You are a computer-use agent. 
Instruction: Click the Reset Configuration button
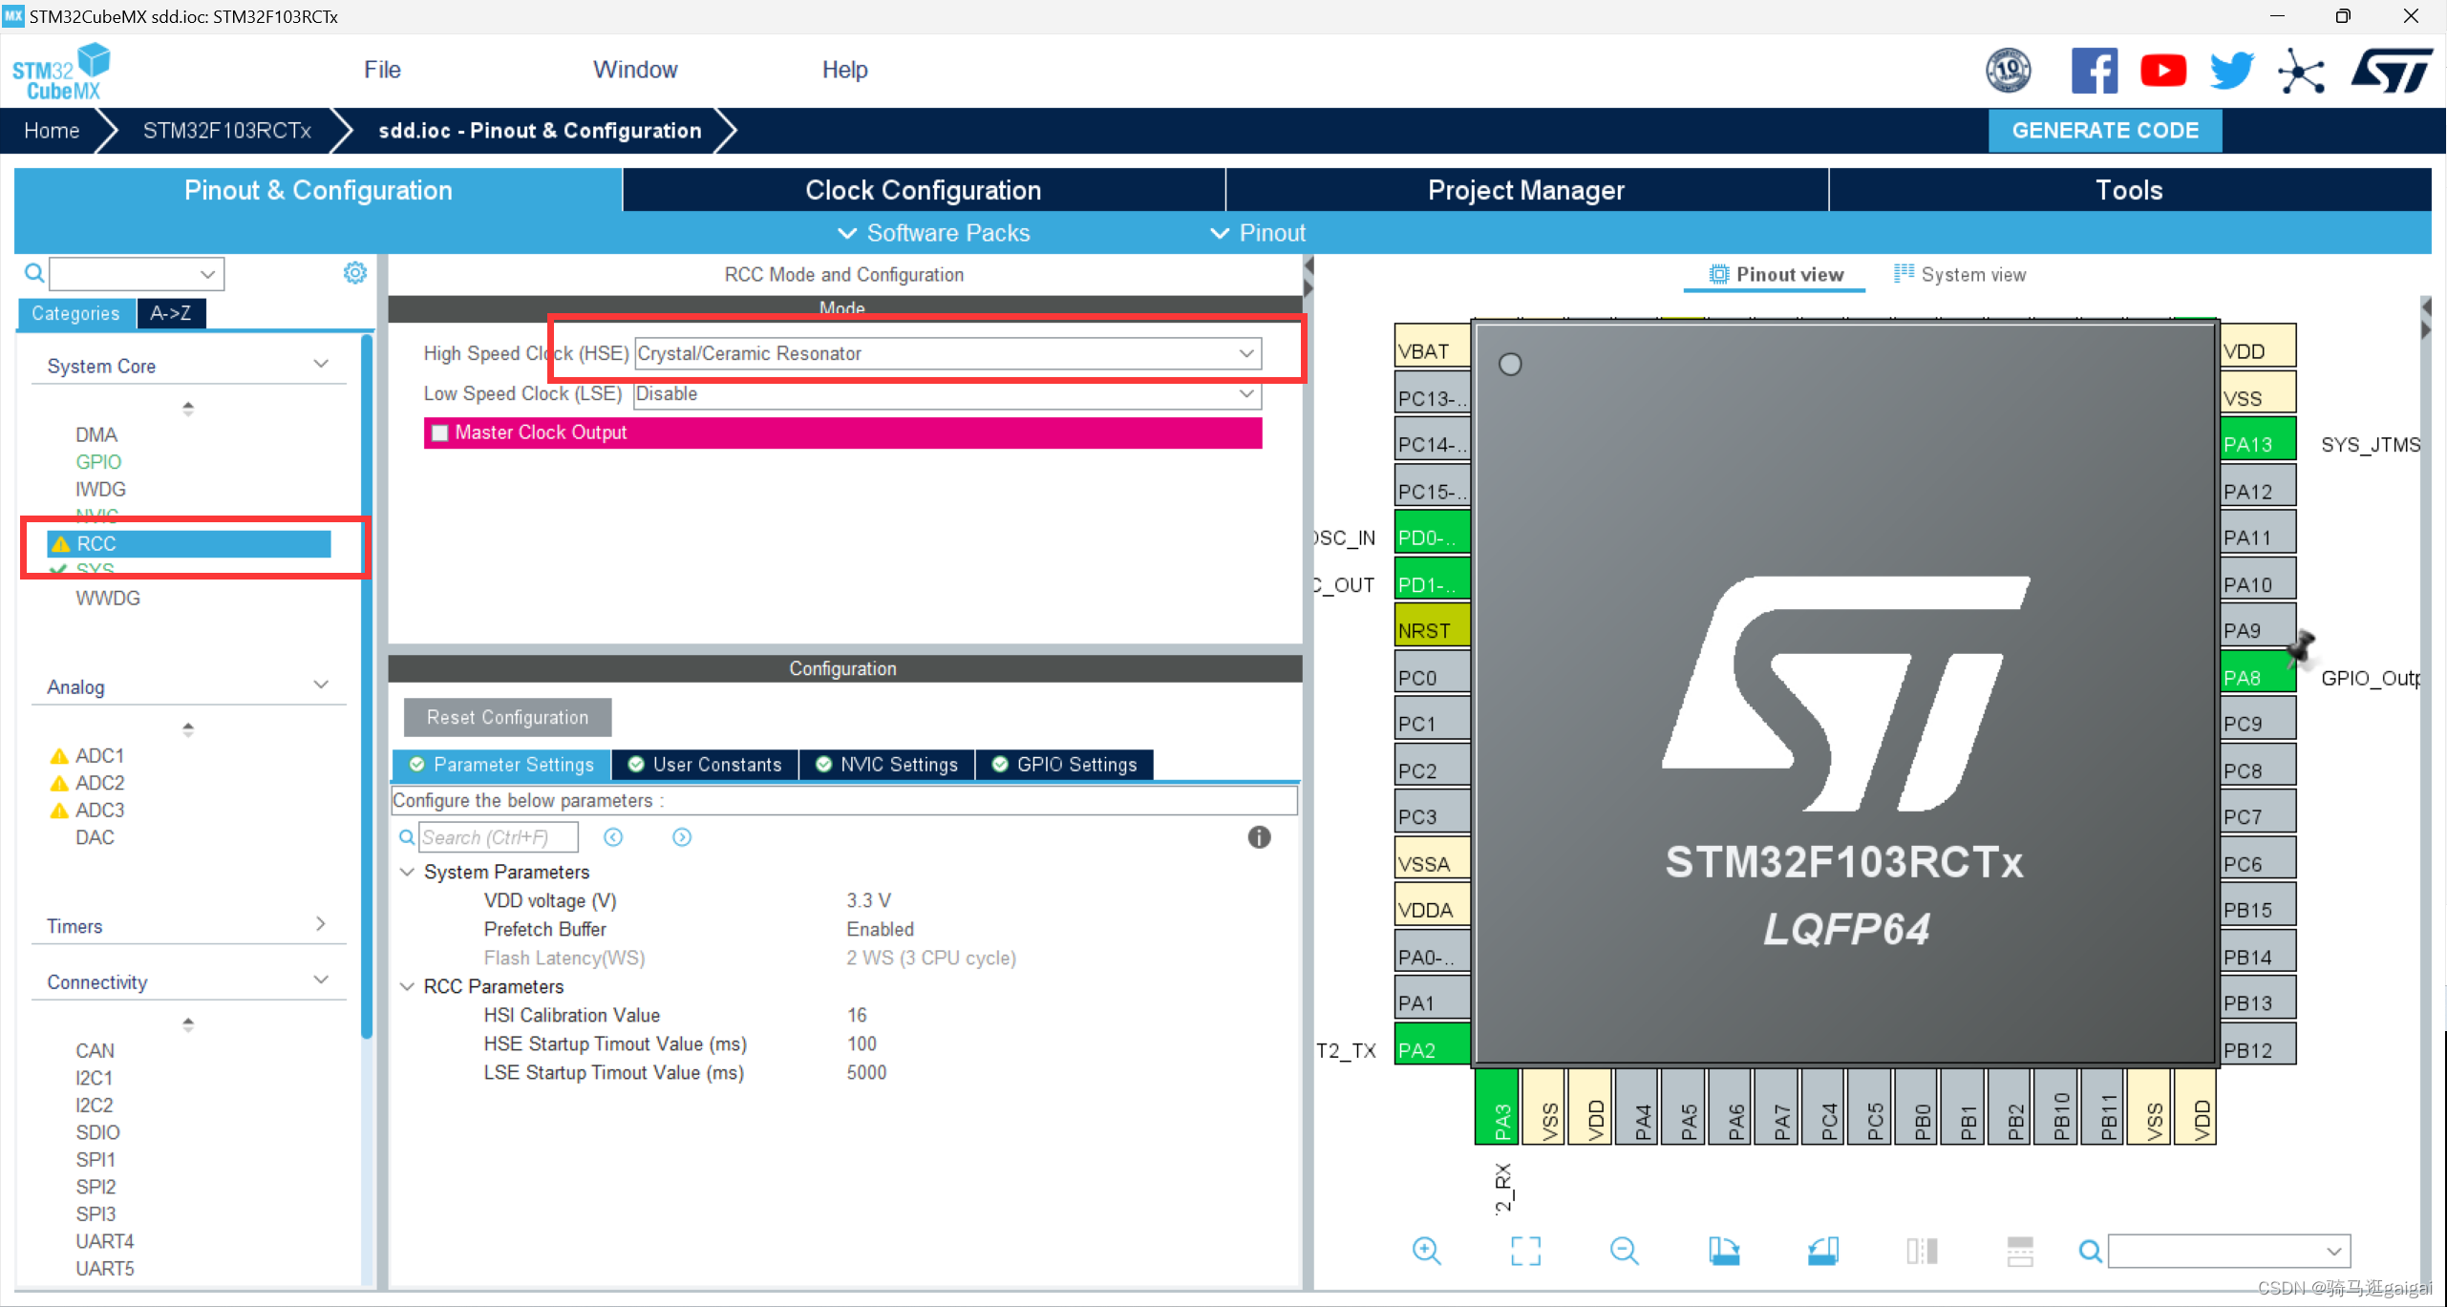point(506,717)
